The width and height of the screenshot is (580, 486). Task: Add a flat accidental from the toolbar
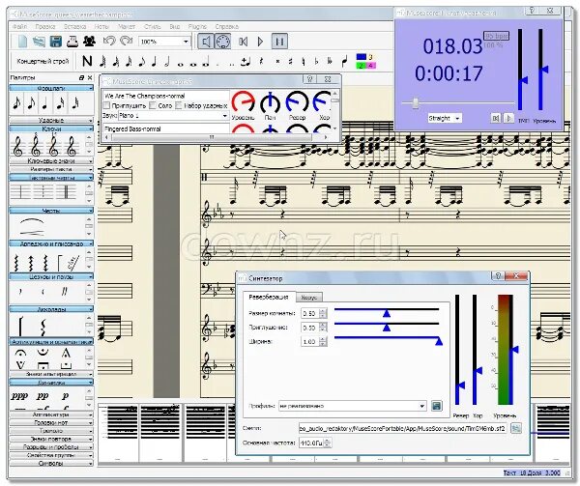click(317, 62)
